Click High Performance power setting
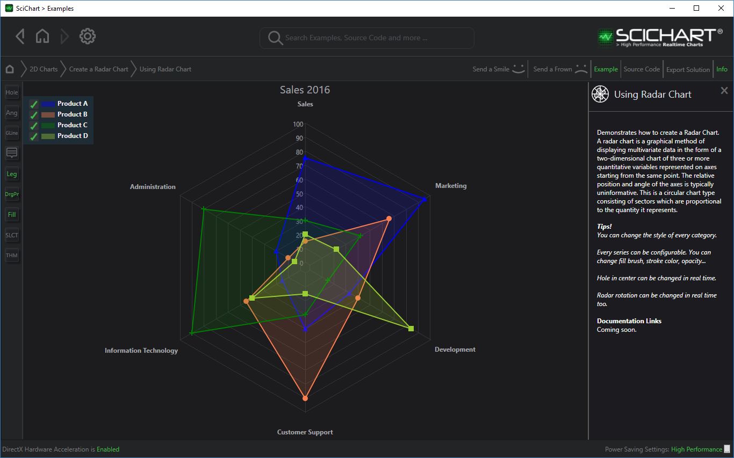Screen dimensions: 734x458 coord(696,449)
